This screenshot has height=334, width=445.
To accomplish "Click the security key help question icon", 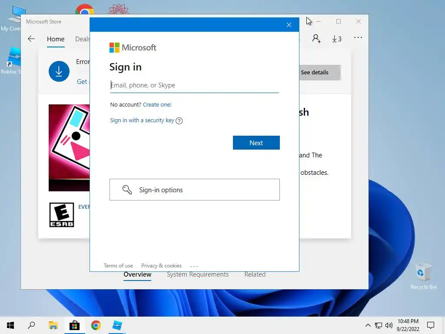I will pos(179,121).
